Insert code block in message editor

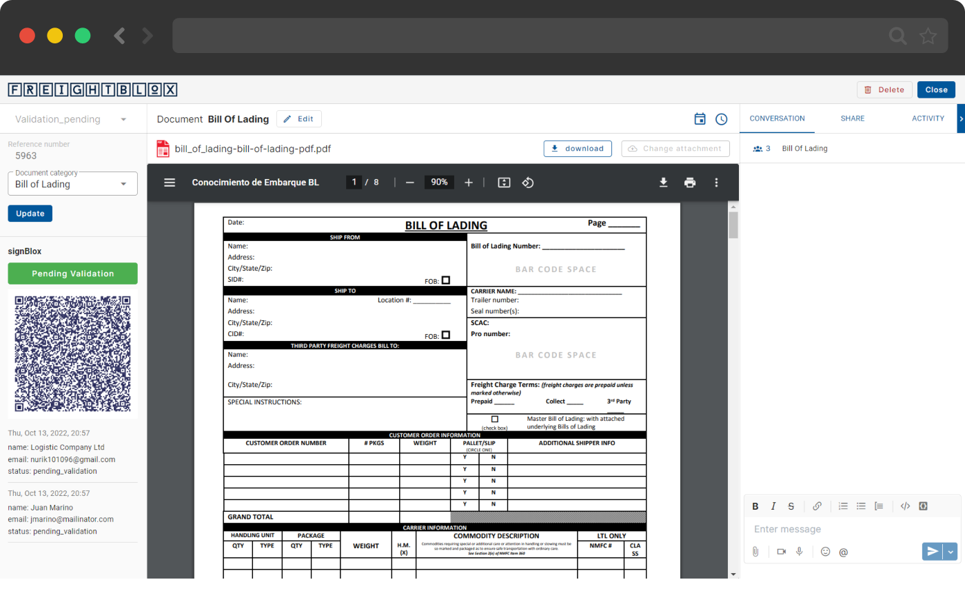[923, 506]
